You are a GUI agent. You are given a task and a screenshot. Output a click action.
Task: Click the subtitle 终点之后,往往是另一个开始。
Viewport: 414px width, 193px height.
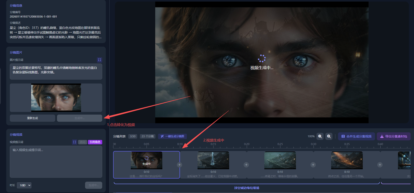tap(347, 176)
